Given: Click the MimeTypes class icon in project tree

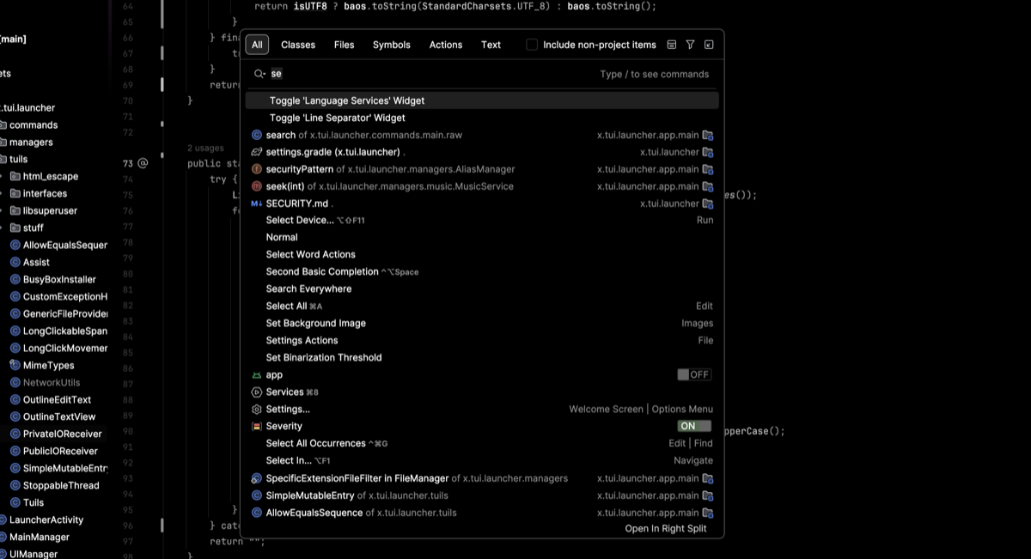Looking at the screenshot, I should coord(15,365).
